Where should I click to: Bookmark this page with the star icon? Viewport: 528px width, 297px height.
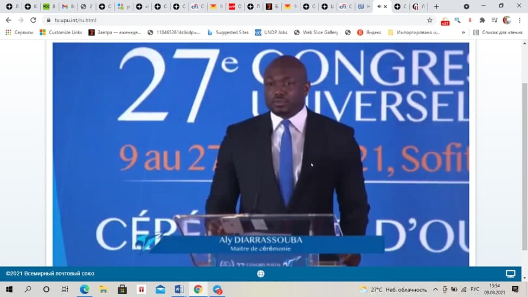(430, 20)
